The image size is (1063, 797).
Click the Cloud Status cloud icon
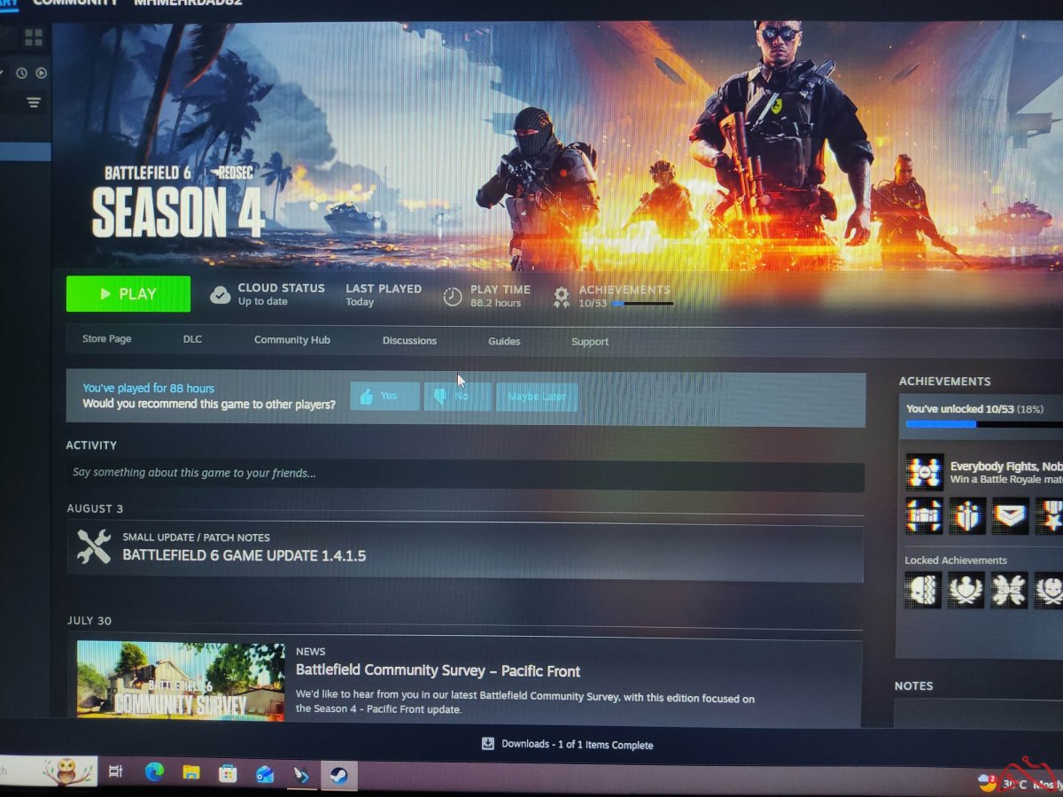tap(221, 295)
